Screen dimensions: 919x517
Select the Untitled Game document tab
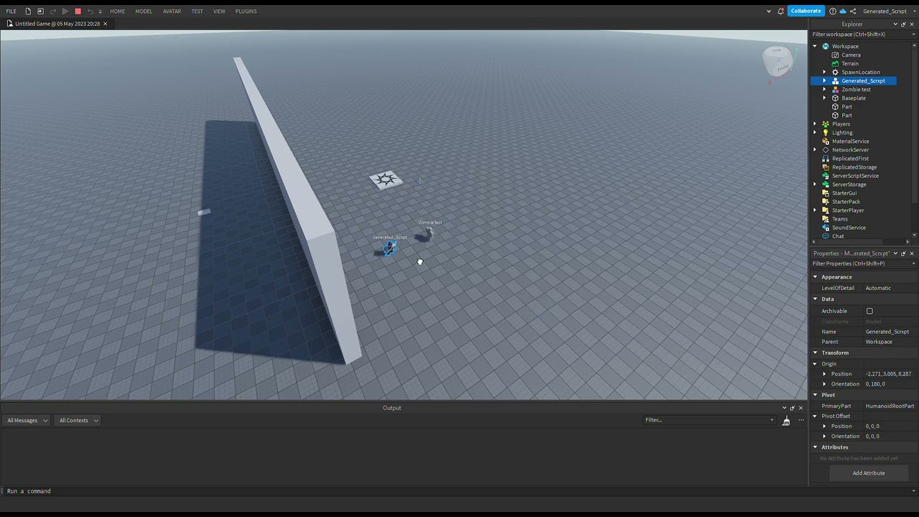[57, 24]
